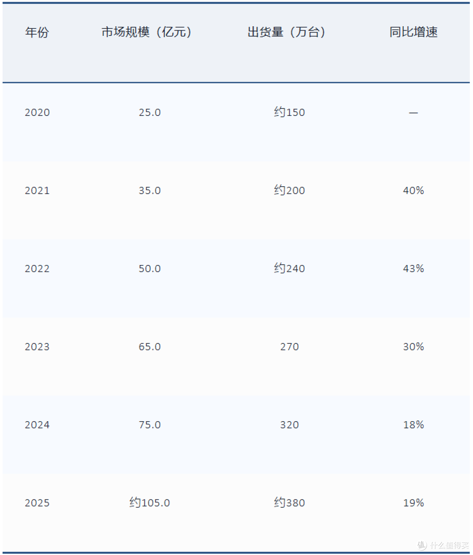Select the 43% growth rate cell
473x555 pixels.
413,269
